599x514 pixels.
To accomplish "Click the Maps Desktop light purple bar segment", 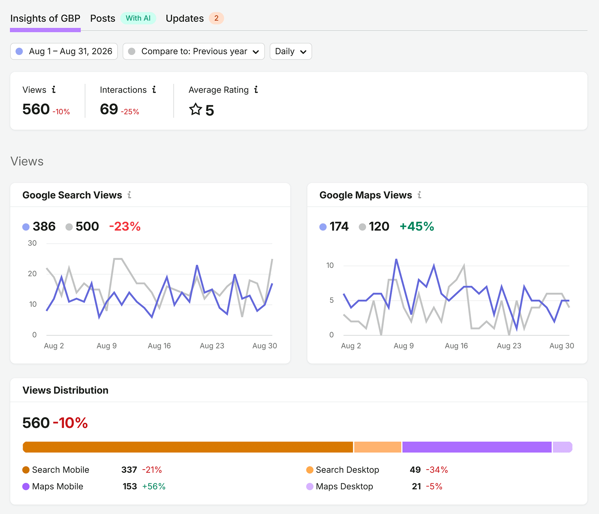I will pyautogui.click(x=563, y=447).
